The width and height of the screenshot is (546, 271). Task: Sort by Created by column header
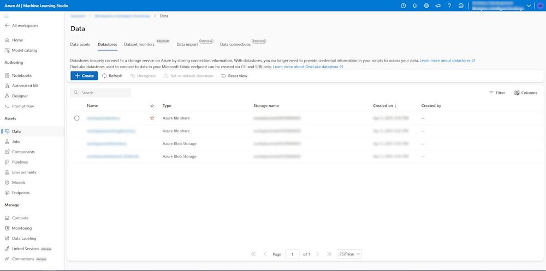click(431, 105)
